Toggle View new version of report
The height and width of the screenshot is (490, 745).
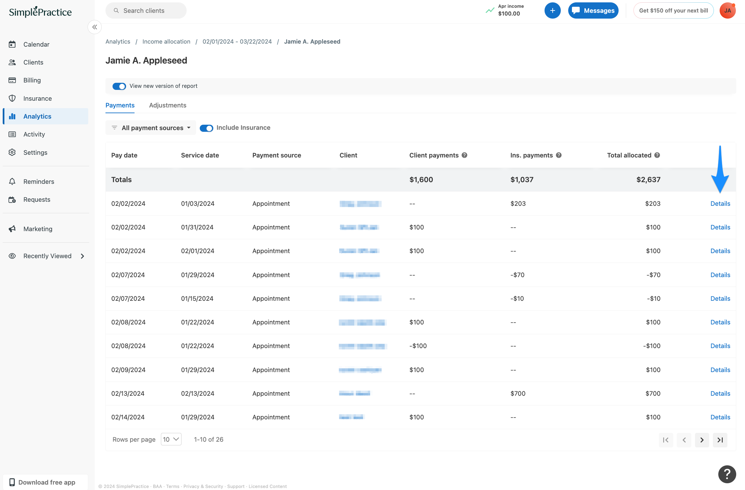click(119, 86)
